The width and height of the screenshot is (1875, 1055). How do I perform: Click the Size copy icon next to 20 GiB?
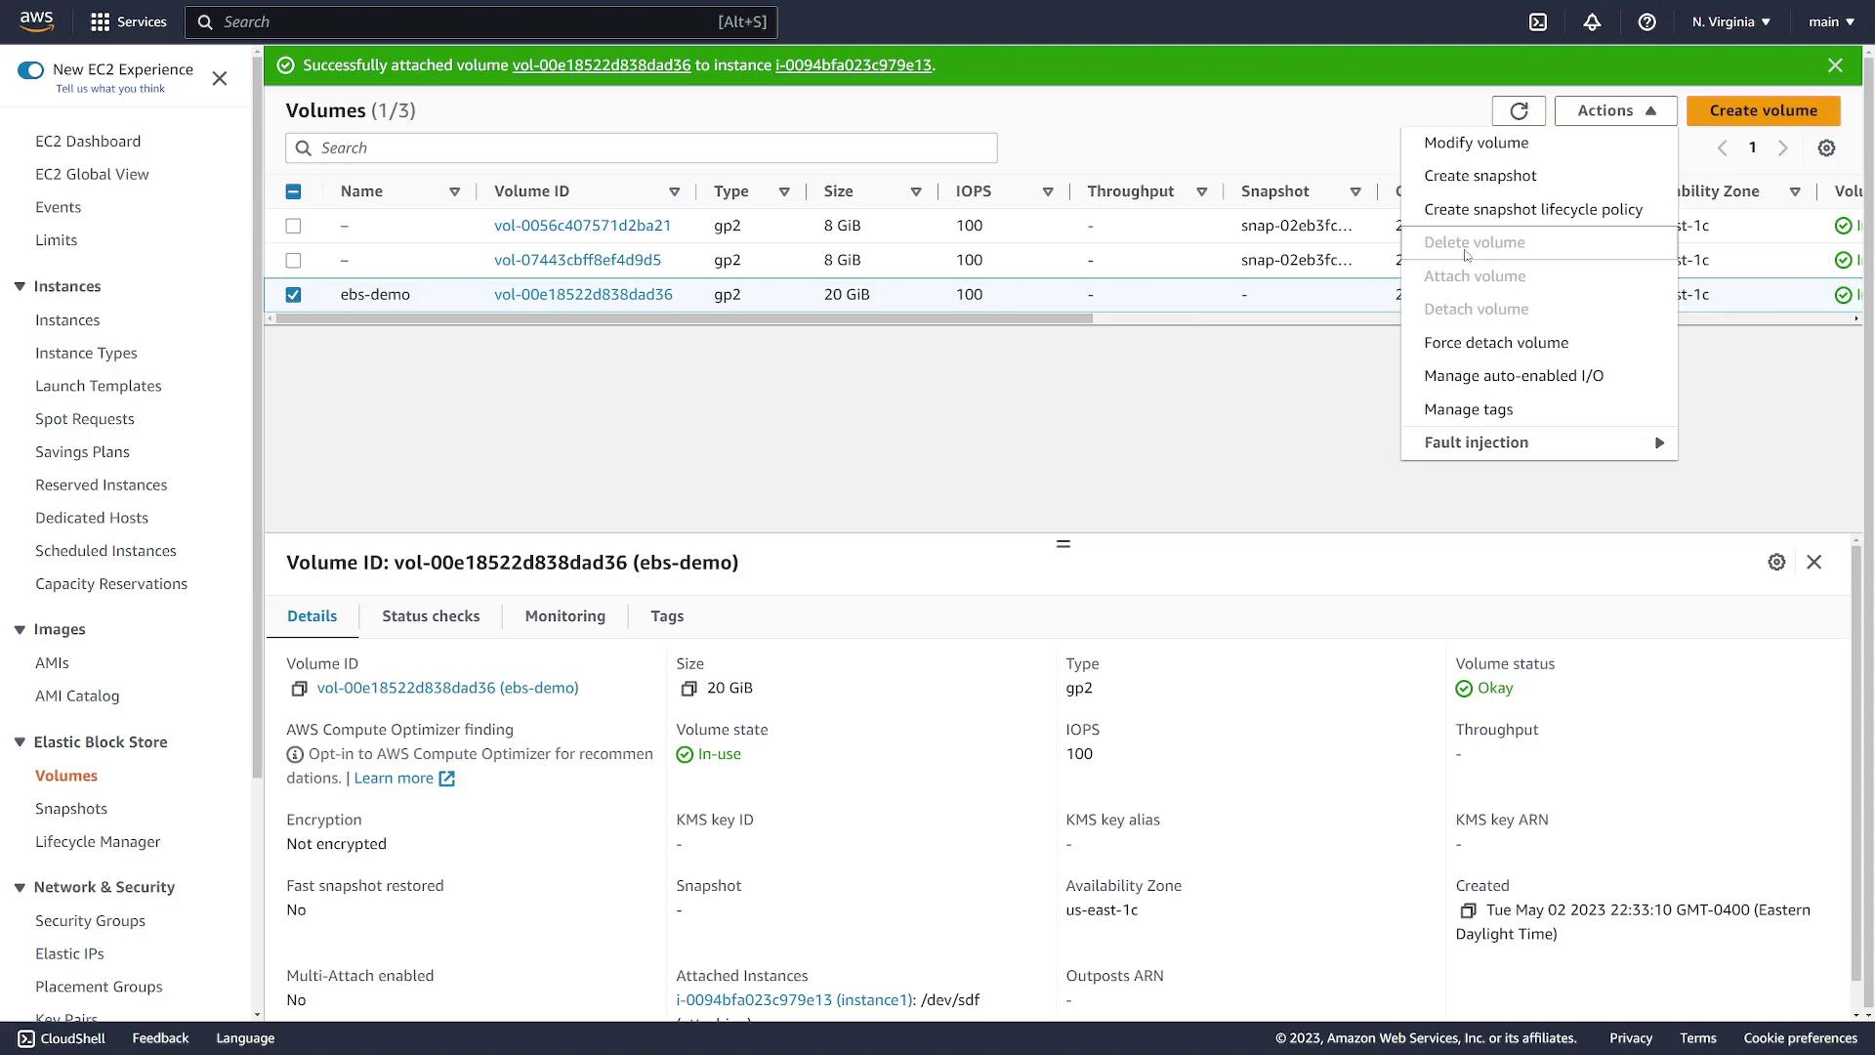tap(688, 687)
